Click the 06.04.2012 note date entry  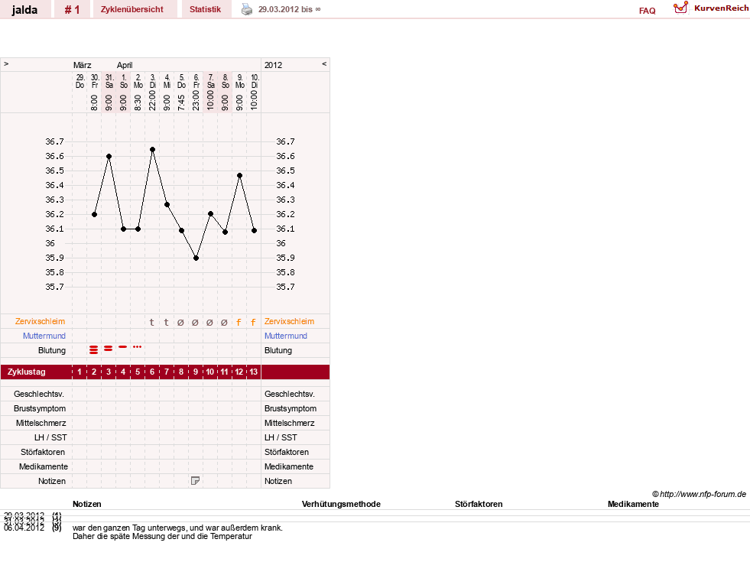pos(24,528)
